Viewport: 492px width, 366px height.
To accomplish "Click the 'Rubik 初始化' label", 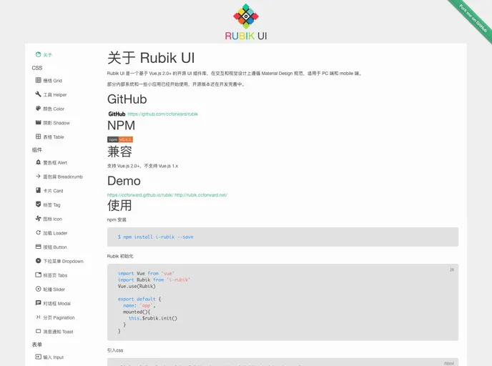I will pos(120,256).
